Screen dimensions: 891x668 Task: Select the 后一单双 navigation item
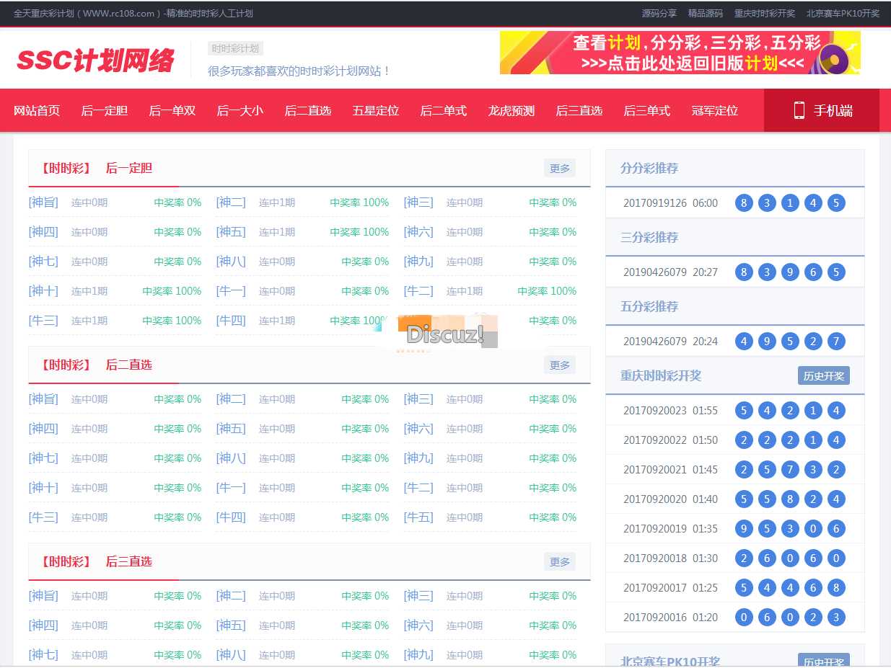coord(172,111)
